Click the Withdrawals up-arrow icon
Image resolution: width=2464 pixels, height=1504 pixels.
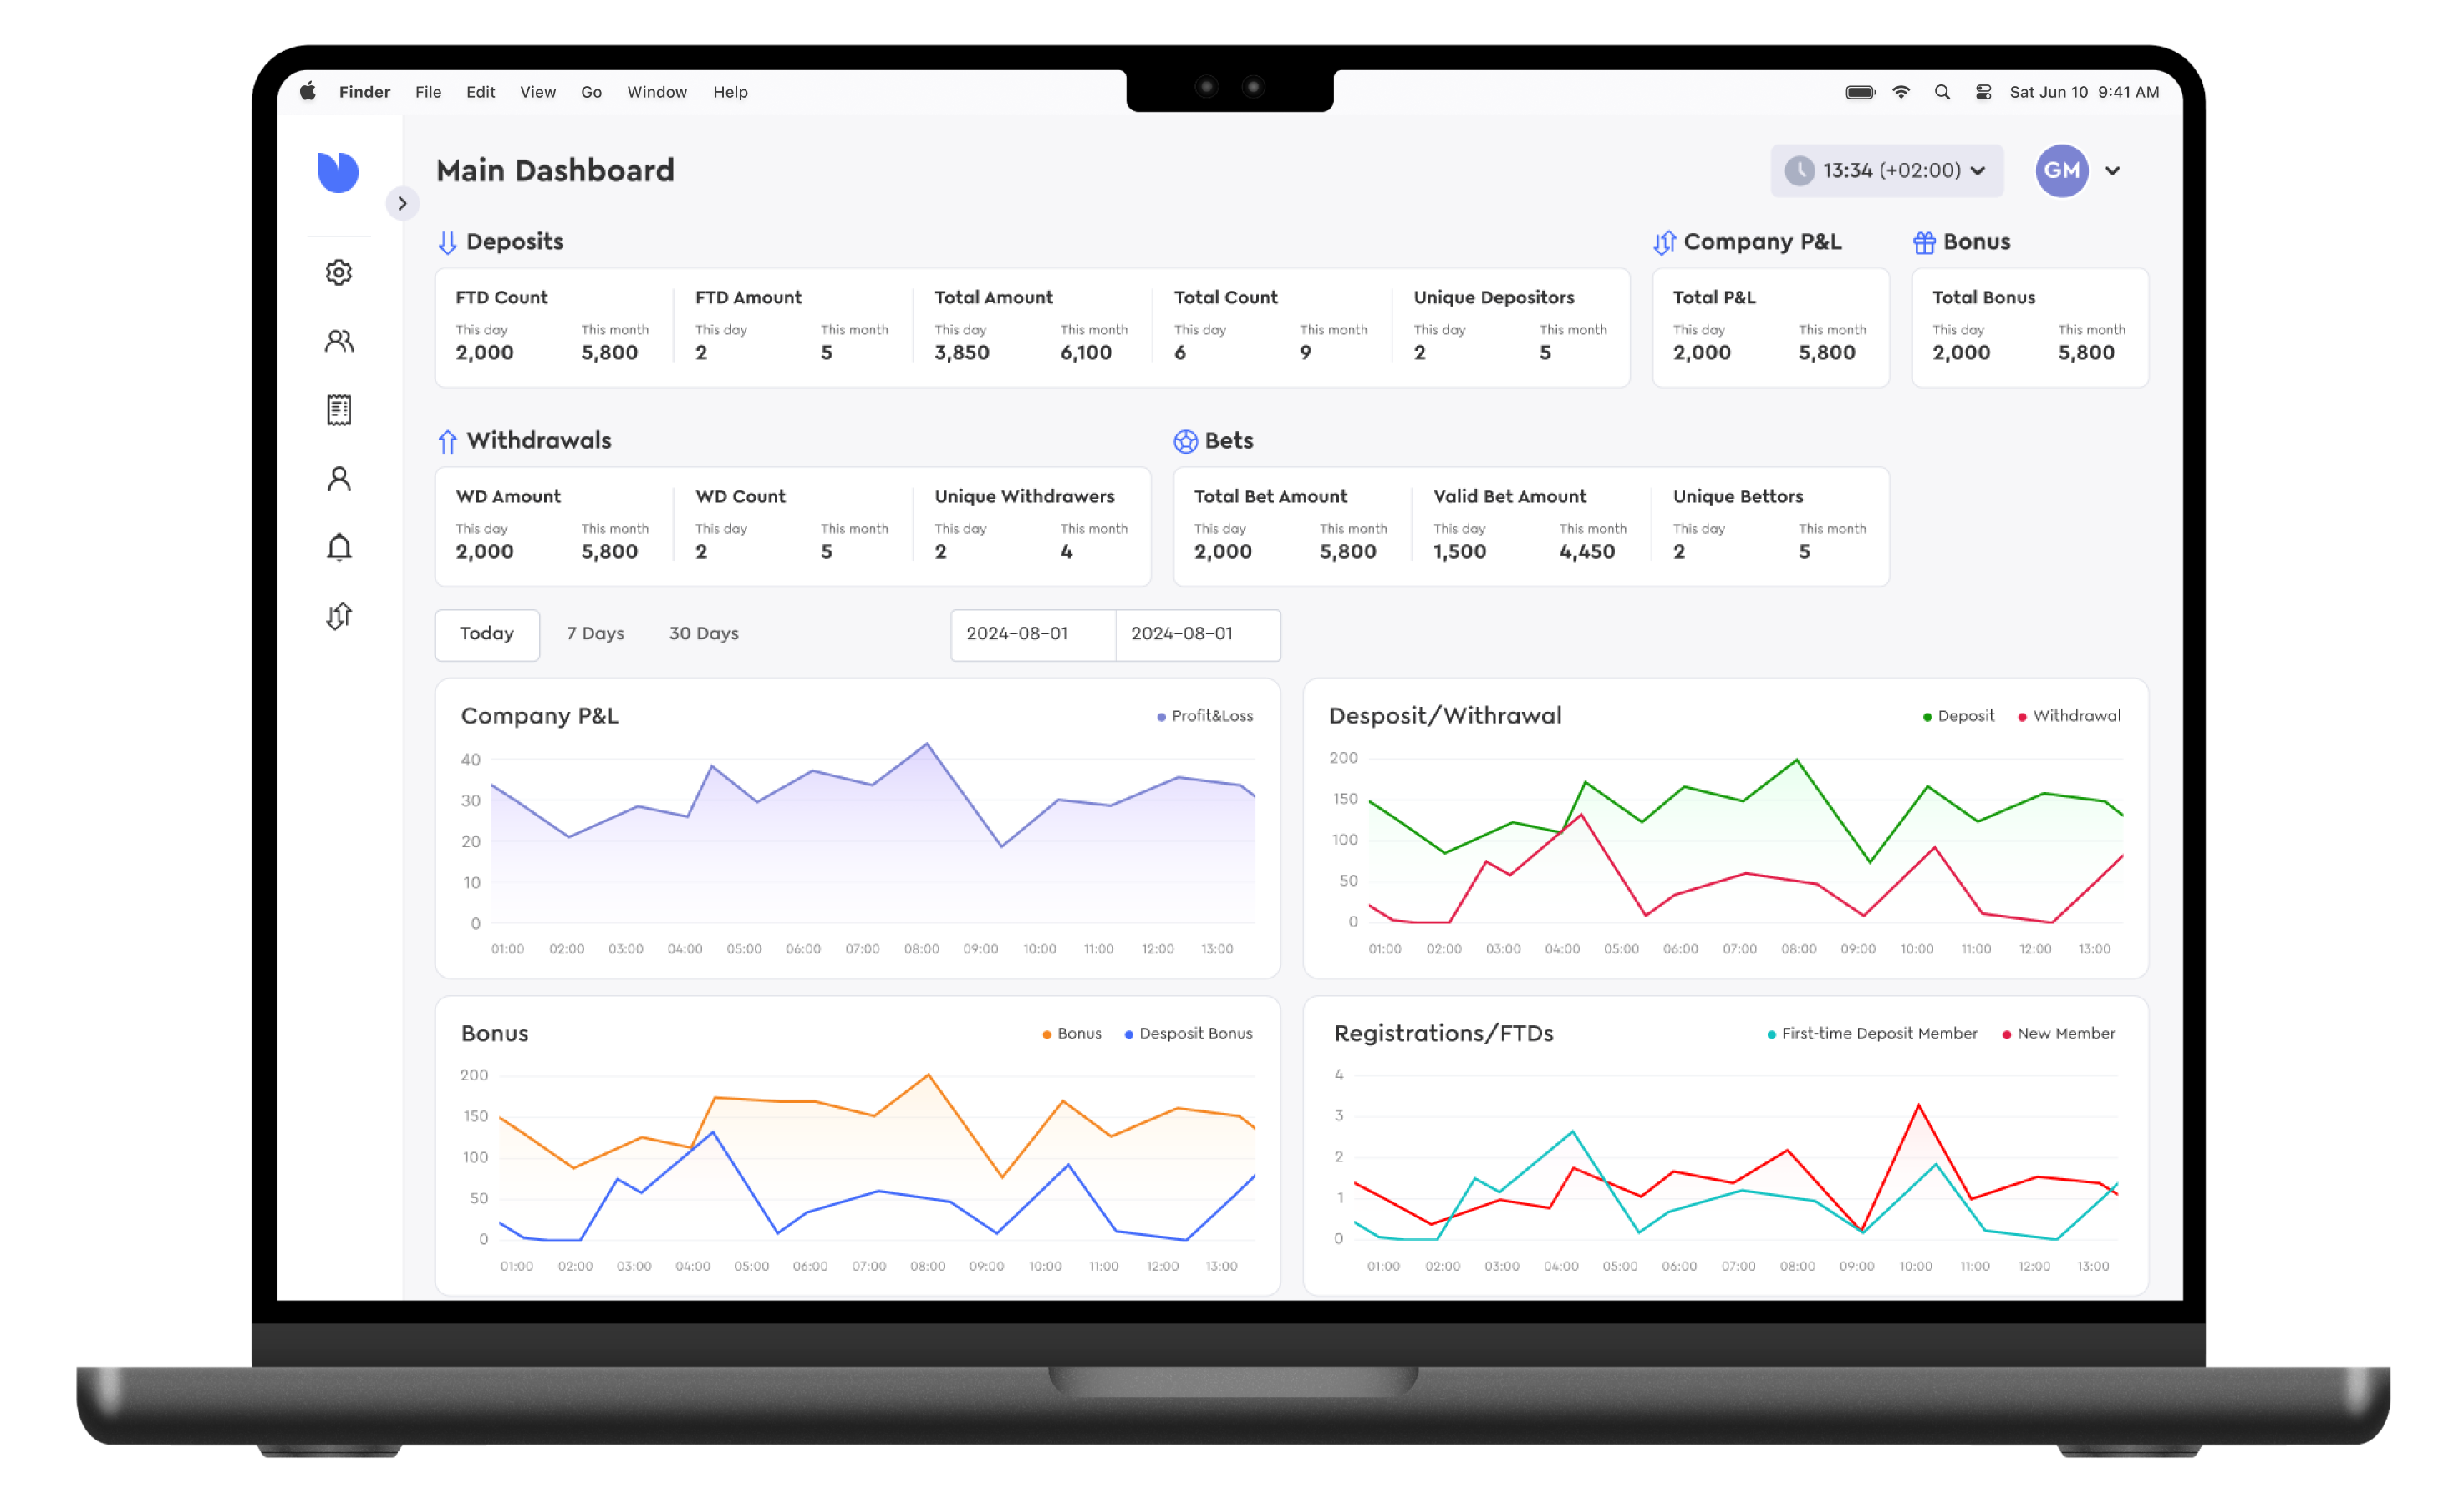447,441
